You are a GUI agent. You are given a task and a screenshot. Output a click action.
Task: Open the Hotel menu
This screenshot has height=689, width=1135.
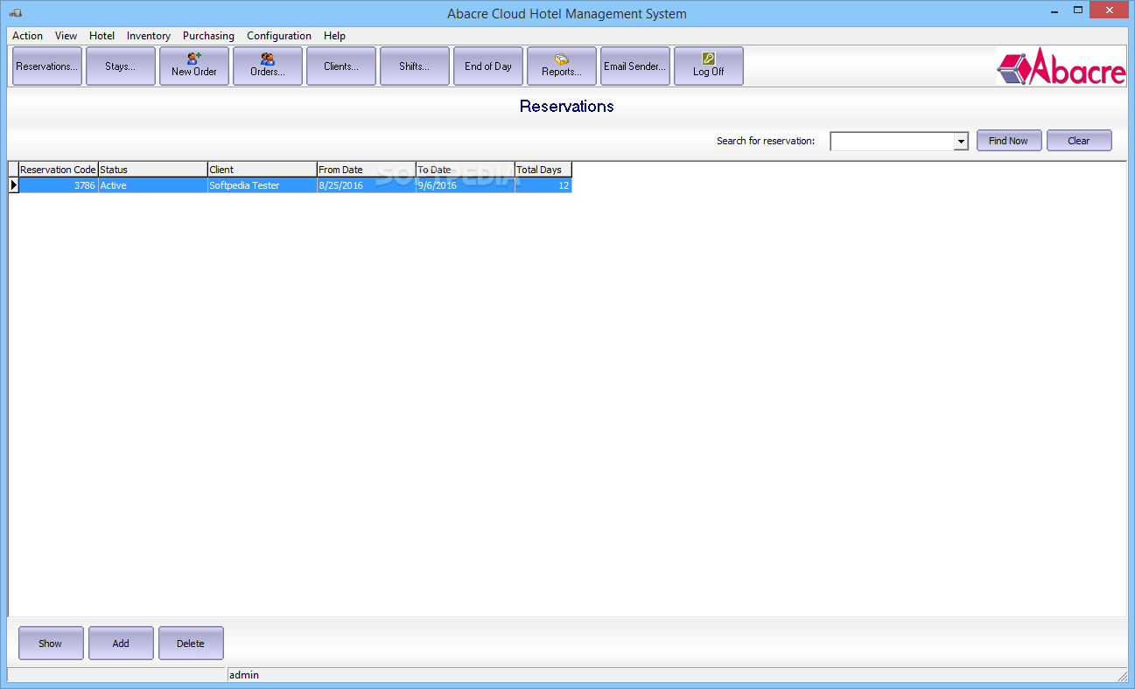click(x=102, y=36)
